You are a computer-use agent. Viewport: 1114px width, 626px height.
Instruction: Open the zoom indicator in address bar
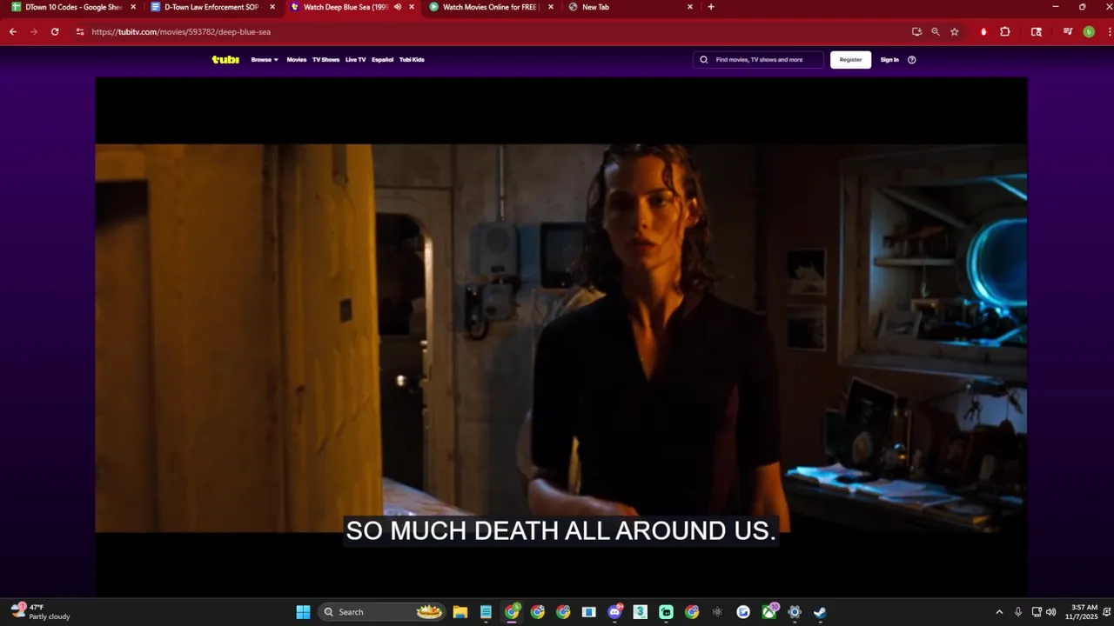pos(936,31)
